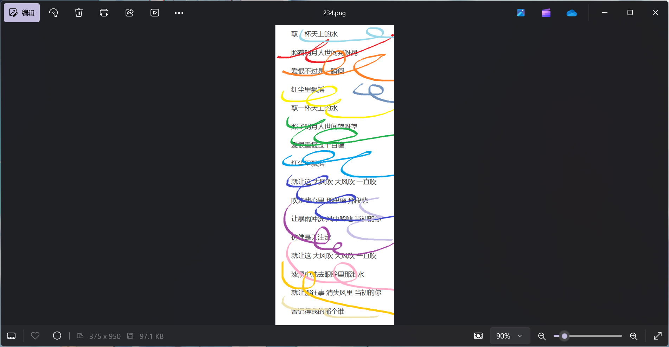Launch Clipchamp video editor icon
Image resolution: width=669 pixels, height=347 pixels.
pos(546,13)
